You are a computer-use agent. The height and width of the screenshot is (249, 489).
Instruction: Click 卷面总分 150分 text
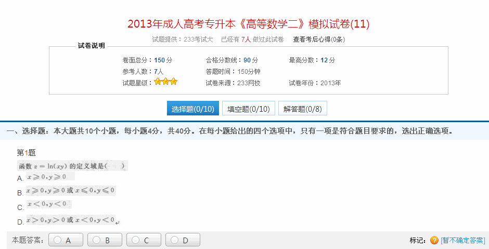(147, 60)
